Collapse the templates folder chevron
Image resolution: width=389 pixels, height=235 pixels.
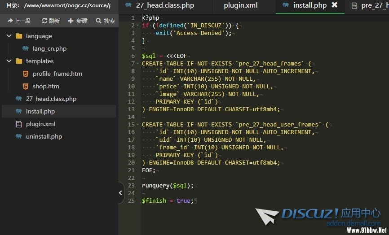[9, 61]
